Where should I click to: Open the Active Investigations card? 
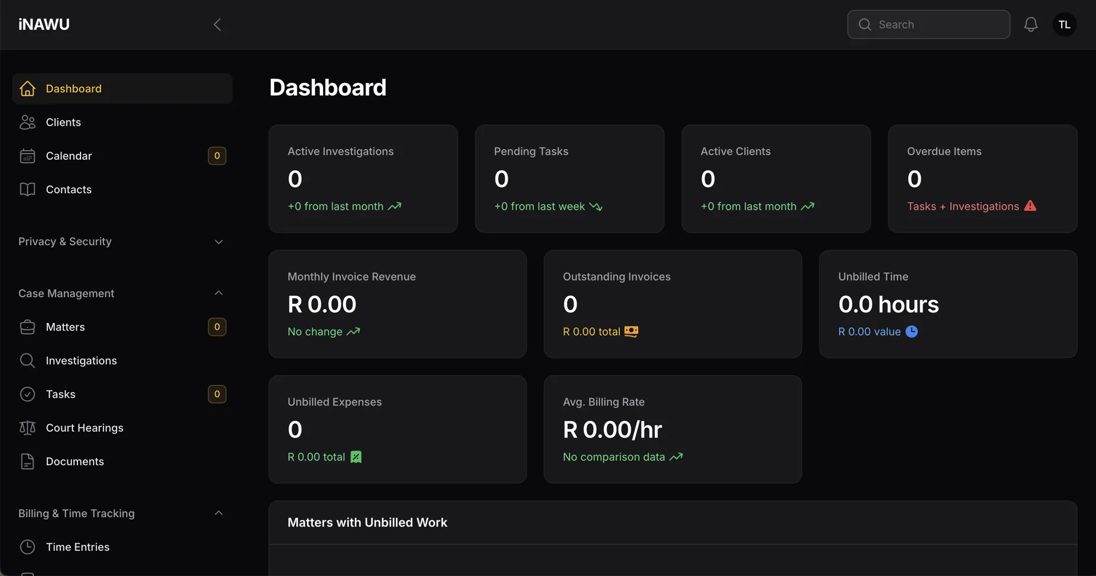[x=363, y=179]
